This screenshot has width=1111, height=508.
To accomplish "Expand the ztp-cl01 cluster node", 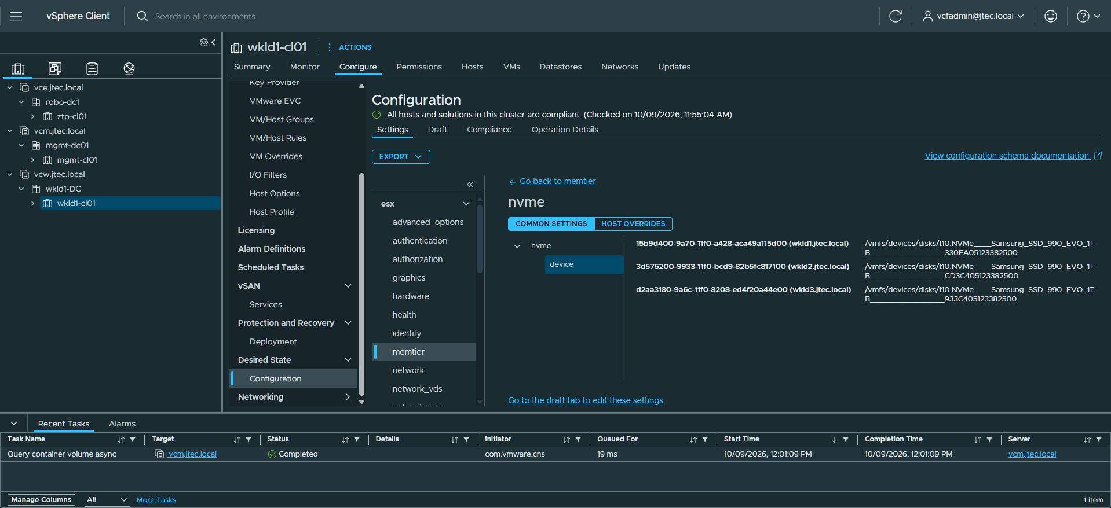I will point(33,116).
